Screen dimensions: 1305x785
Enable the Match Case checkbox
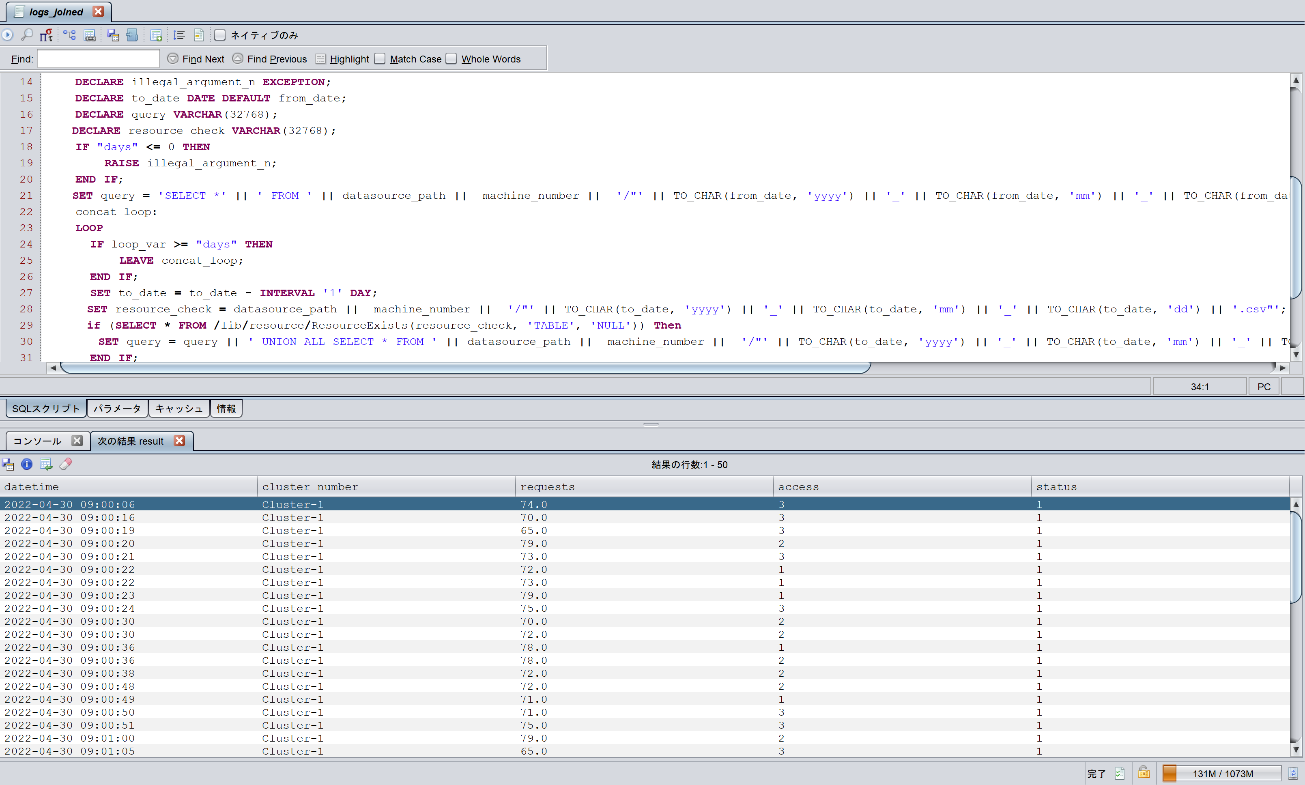pyautogui.click(x=380, y=59)
